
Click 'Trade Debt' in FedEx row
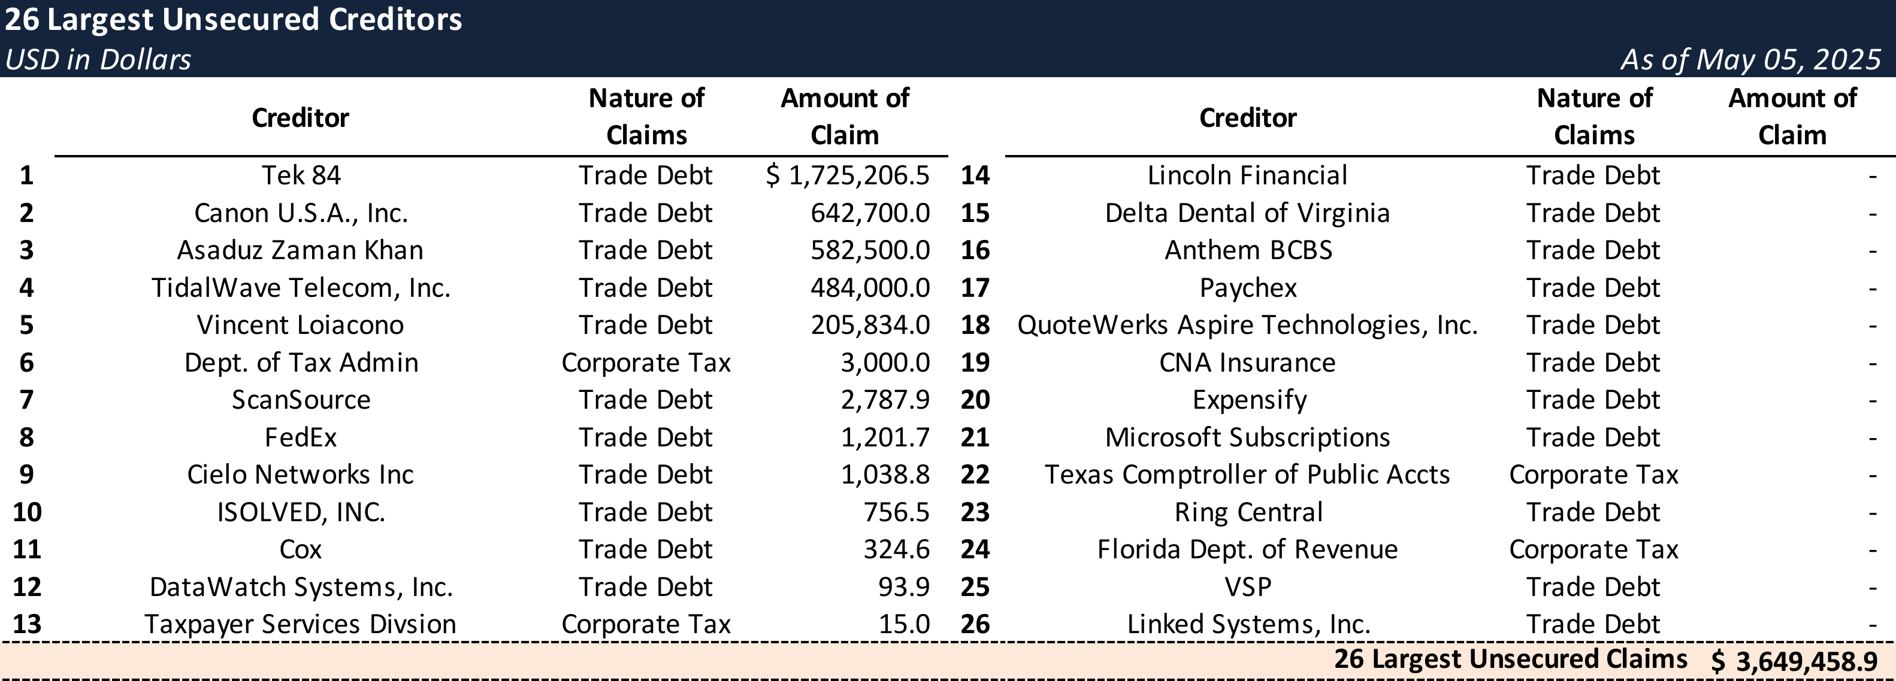pyautogui.click(x=646, y=437)
